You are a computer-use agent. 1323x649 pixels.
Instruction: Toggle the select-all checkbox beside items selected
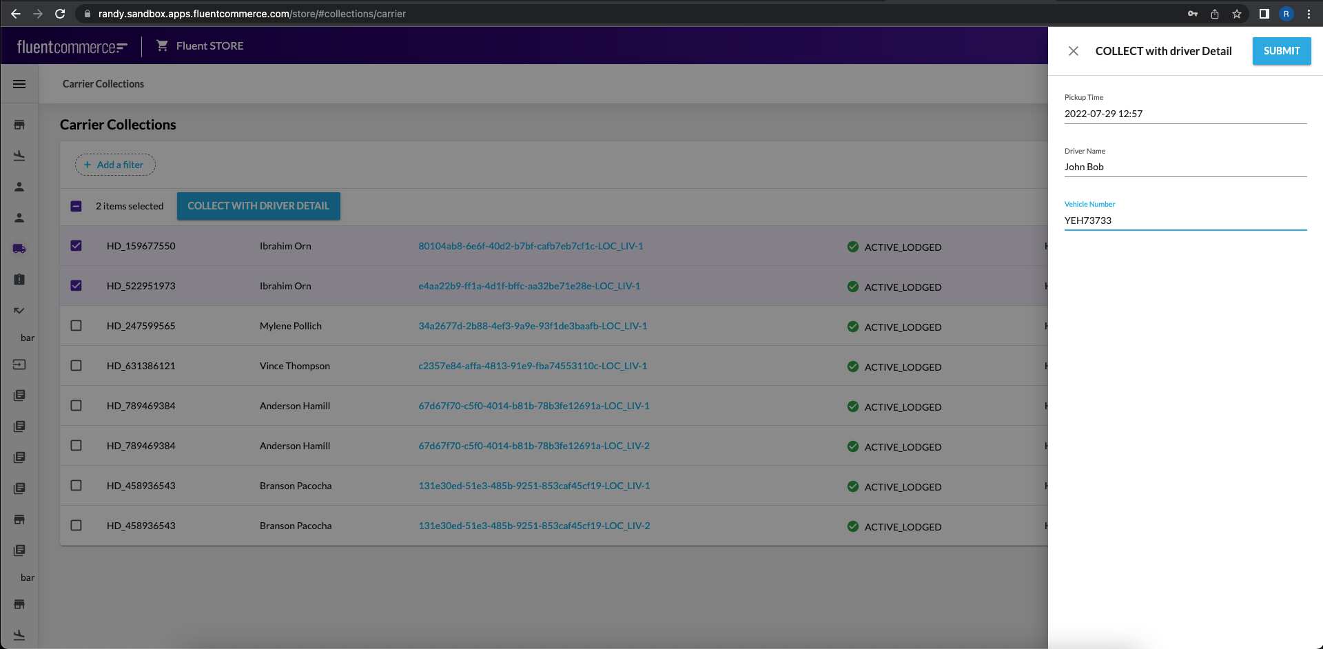click(x=76, y=206)
